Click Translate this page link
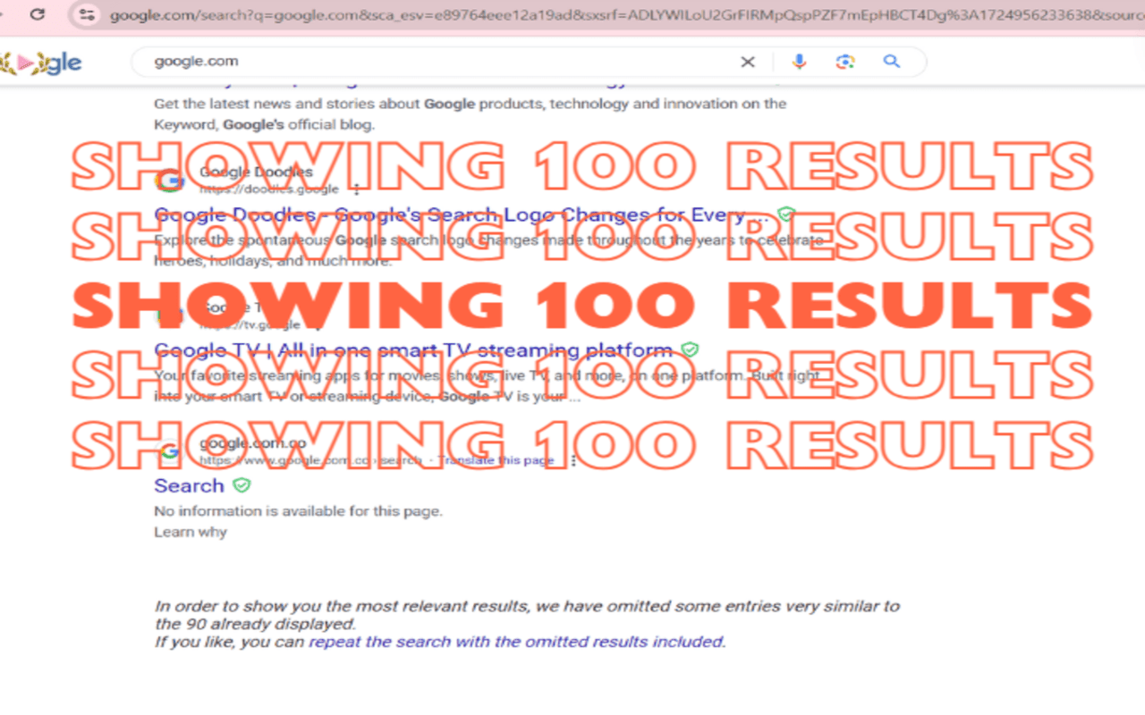The height and width of the screenshot is (715, 1145). click(496, 460)
